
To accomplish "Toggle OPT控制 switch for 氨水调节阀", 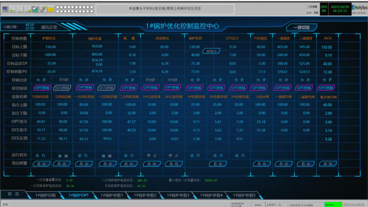I will [x=326, y=88].
